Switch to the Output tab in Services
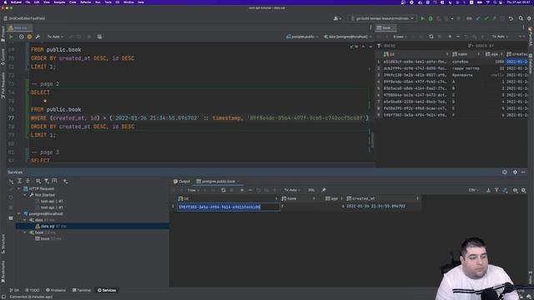The width and height of the screenshot is (534, 300). 182,182
